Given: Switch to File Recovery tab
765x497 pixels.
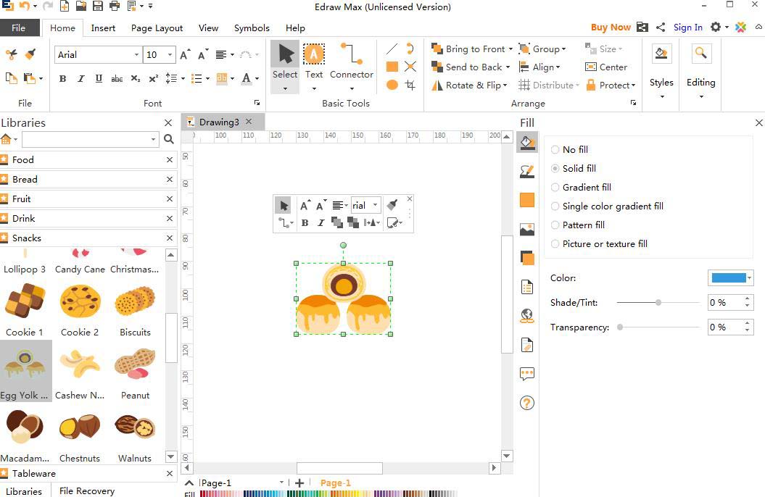Looking at the screenshot, I should (x=87, y=490).
